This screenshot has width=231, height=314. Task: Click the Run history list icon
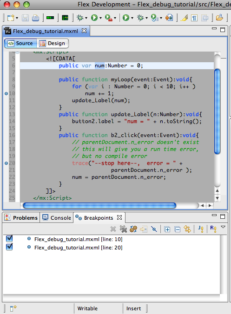[155, 18]
